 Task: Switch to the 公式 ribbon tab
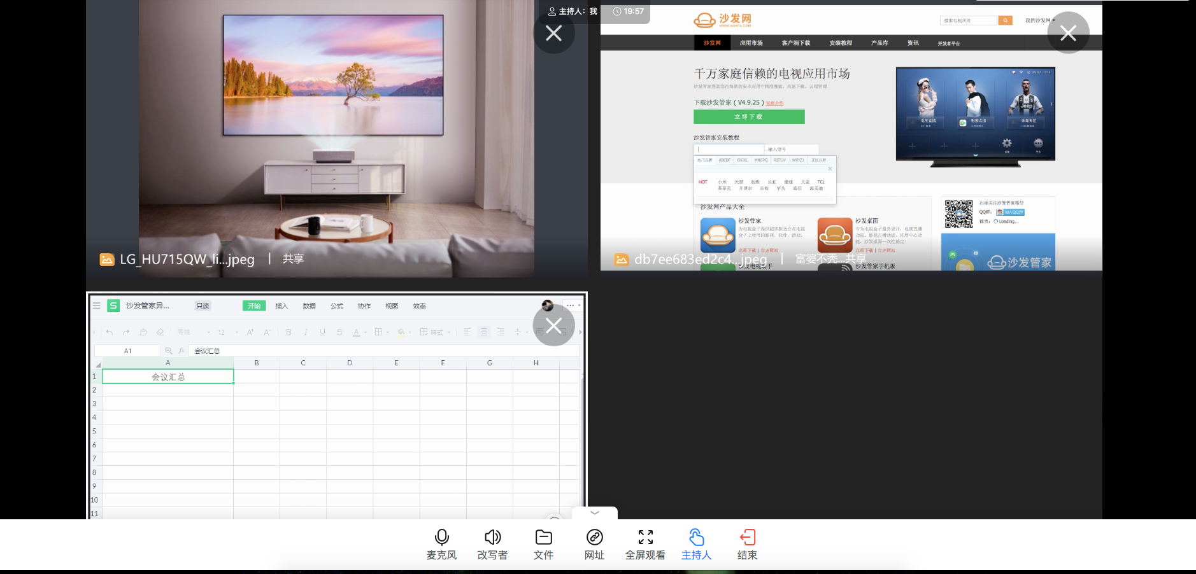[337, 306]
